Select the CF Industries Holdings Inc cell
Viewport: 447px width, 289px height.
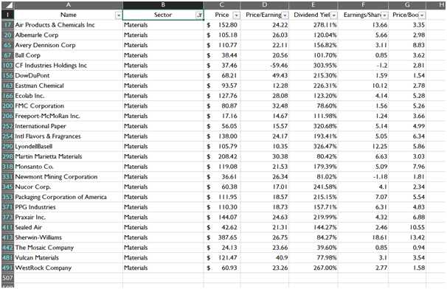(x=69, y=66)
